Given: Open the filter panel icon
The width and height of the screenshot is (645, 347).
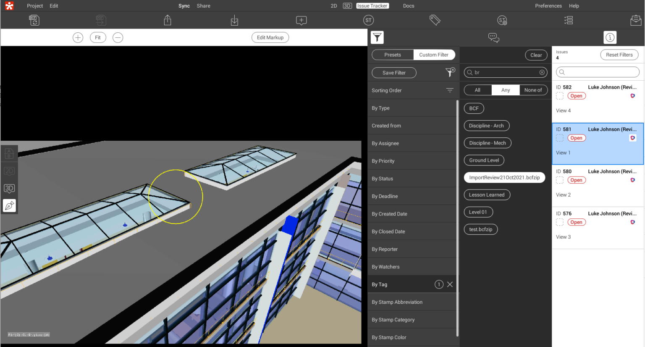Looking at the screenshot, I should (377, 37).
